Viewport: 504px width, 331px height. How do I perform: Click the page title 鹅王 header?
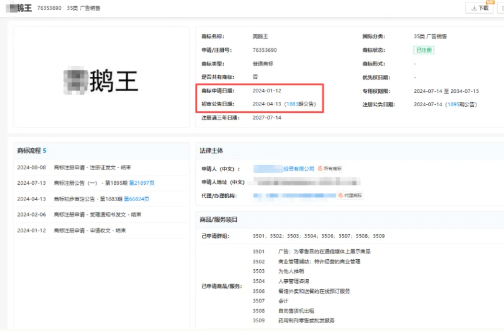[x=19, y=8]
